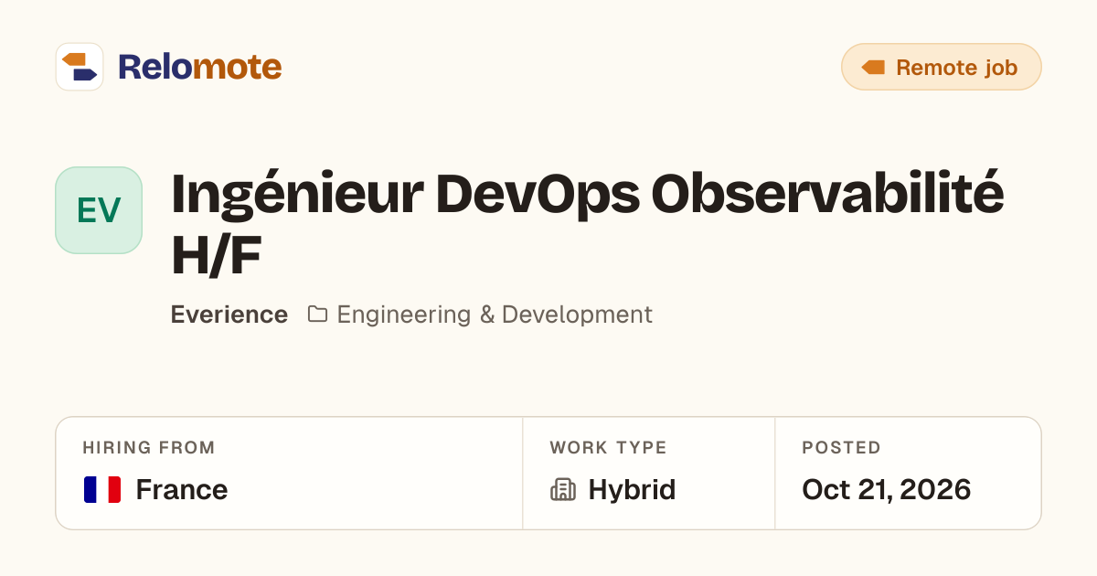Click the tag icon in Remote job badge
Image resolution: width=1097 pixels, height=576 pixels.
coord(873,68)
